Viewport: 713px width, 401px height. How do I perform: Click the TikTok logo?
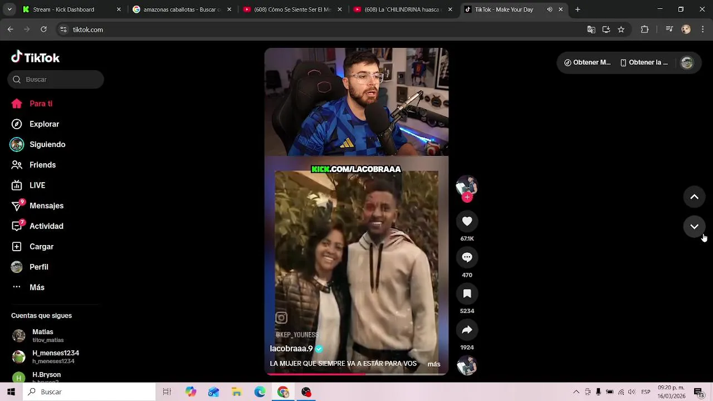point(36,57)
